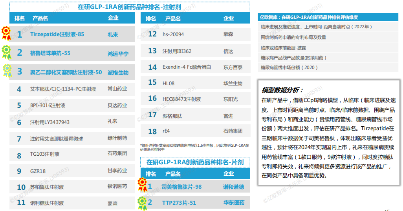403x211 pixels.
Task: Click 聚乙二醇化艾塞那肽注射液-50 product name
Action: (x=66, y=73)
